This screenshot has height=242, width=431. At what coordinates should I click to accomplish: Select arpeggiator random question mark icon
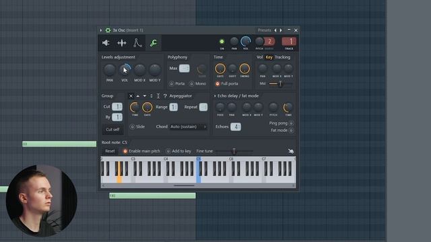[x=165, y=95]
